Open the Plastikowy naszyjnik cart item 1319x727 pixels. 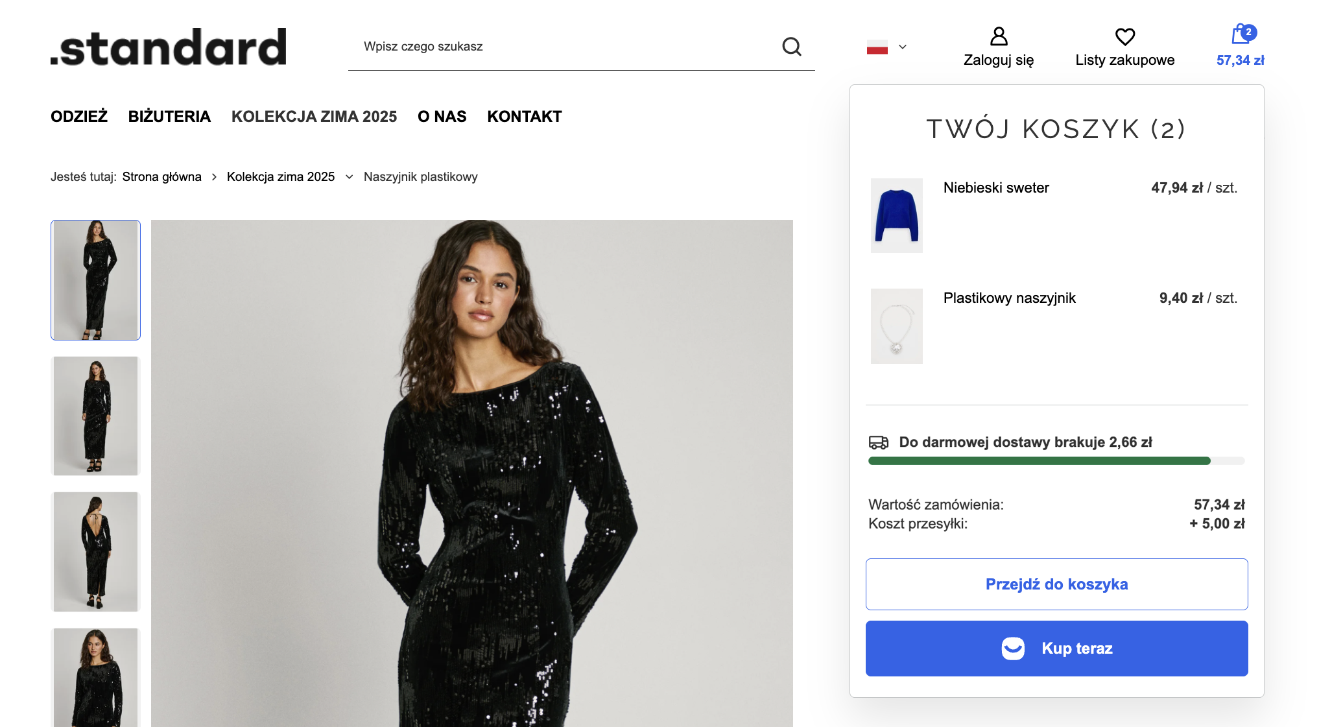coord(1009,298)
